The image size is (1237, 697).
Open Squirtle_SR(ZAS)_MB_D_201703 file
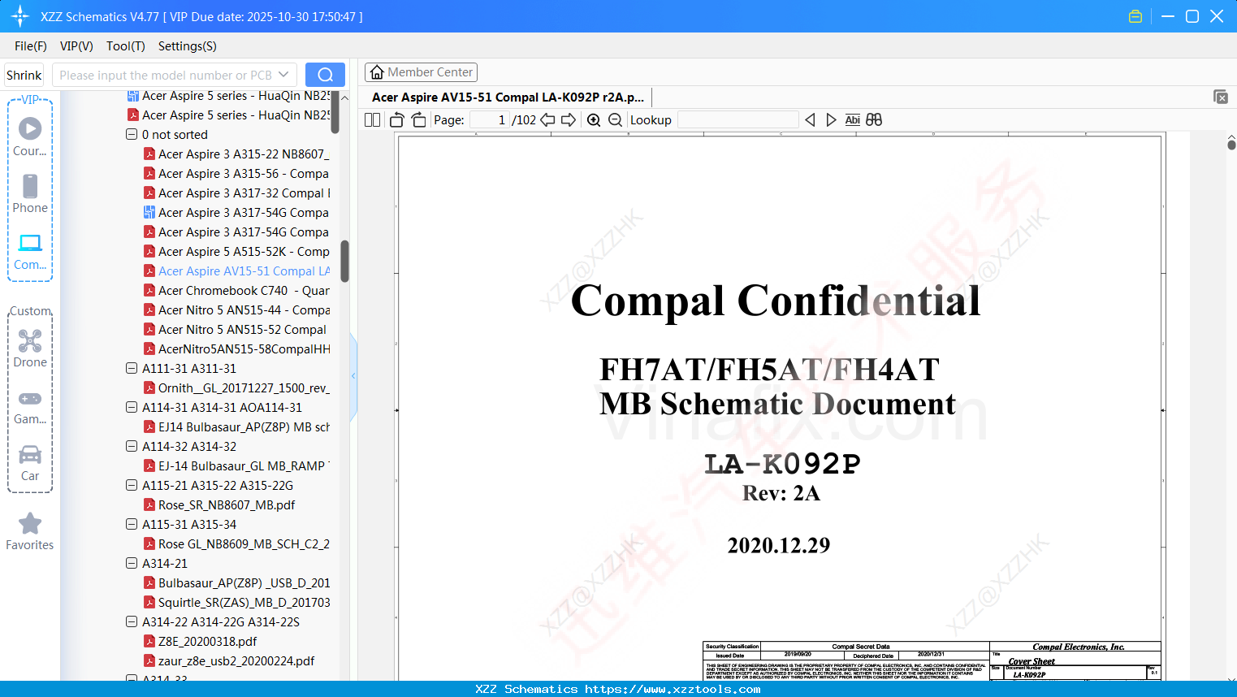[x=236, y=603]
